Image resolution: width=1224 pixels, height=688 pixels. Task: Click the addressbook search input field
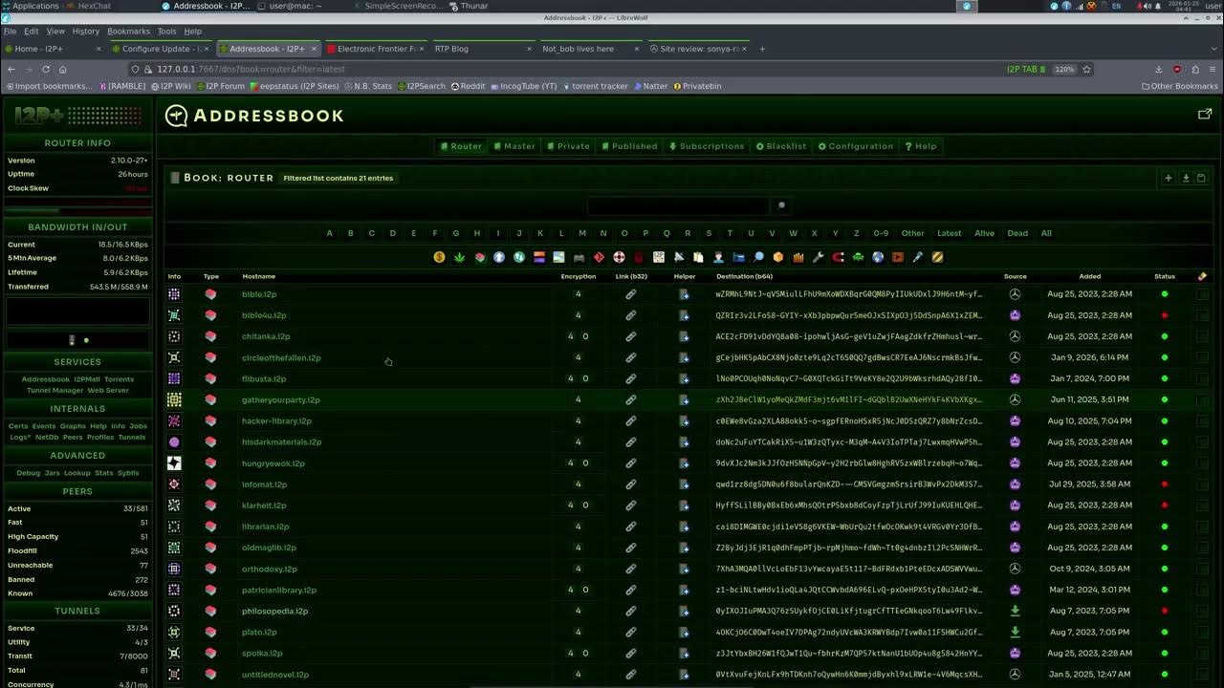677,205
